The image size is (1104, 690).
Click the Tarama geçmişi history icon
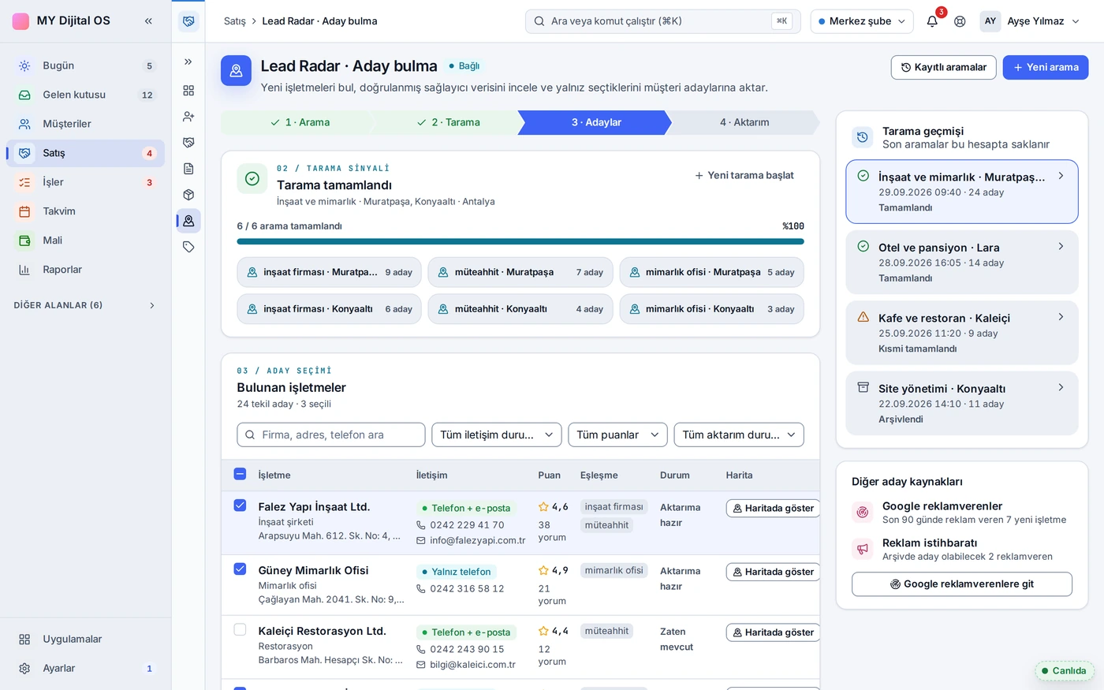pyautogui.click(x=863, y=137)
